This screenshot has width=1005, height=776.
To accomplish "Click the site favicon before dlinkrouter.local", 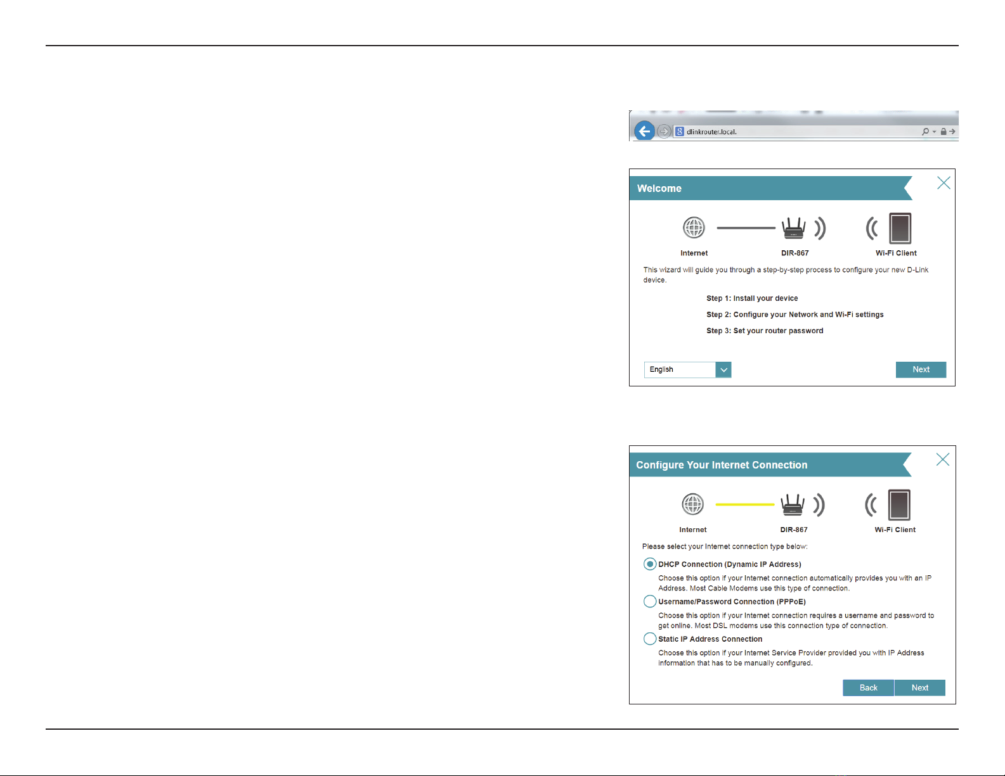I will coord(680,132).
